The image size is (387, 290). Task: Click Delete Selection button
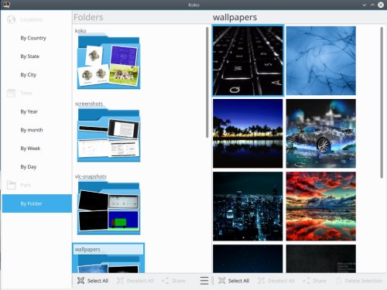[359, 281]
